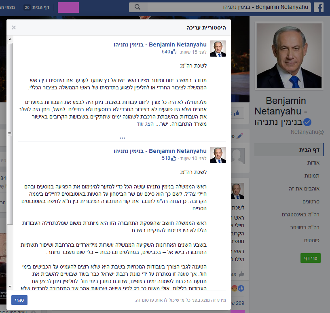This screenshot has height=313, width=330.
Task: Click the green 'צרי דף' button
Action: (311, 258)
